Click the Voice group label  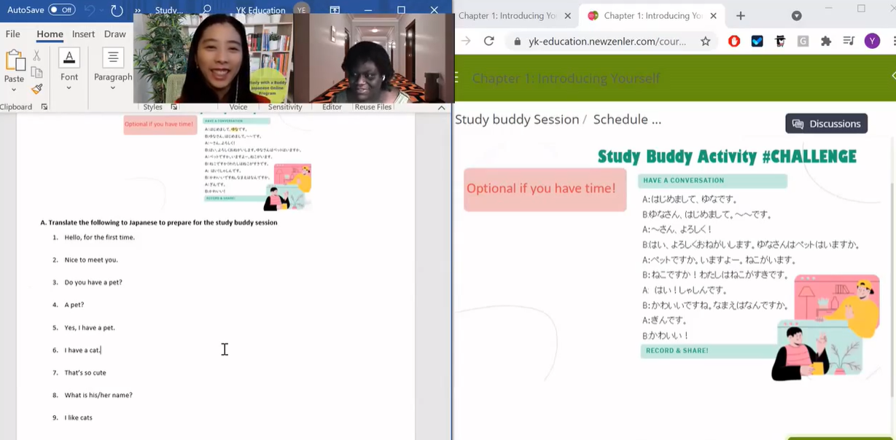[238, 107]
